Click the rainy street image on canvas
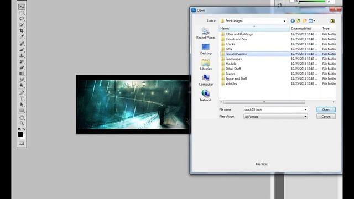 coord(133,104)
